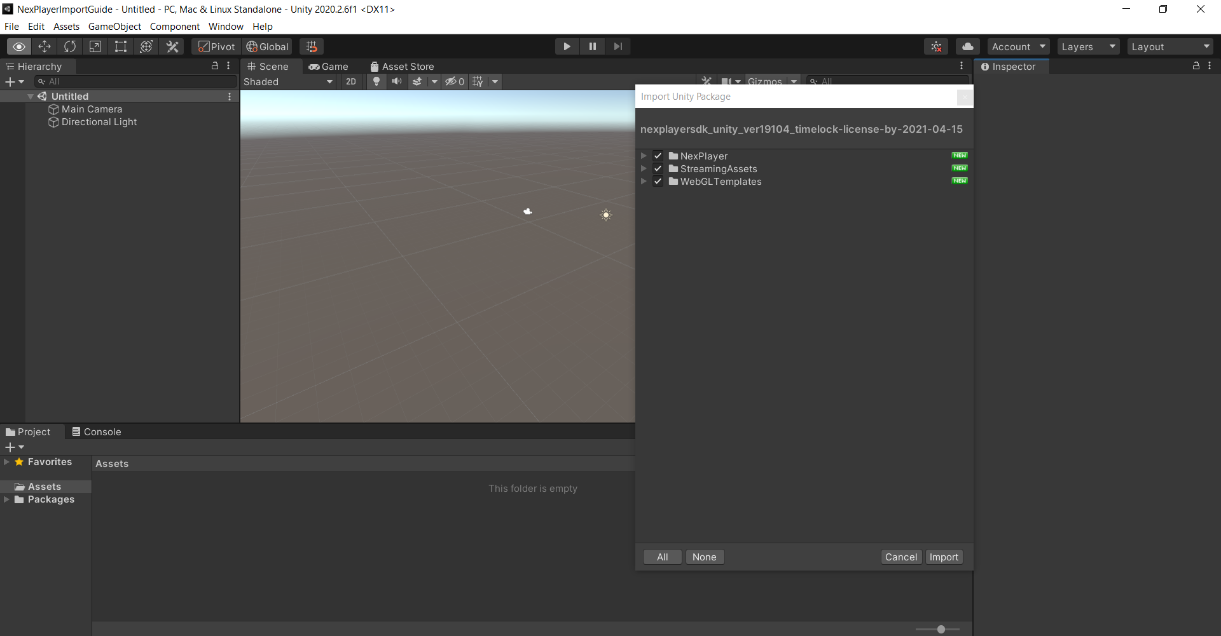This screenshot has width=1221, height=636.
Task: Click the Step frame button
Action: click(x=617, y=46)
